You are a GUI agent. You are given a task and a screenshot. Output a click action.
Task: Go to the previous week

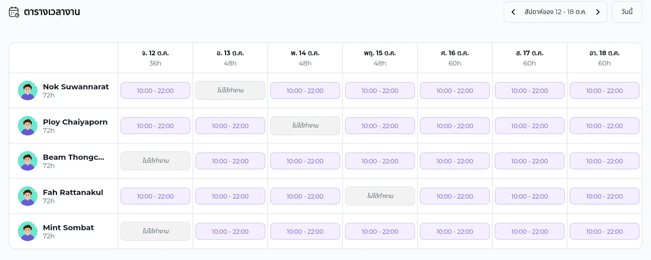(513, 12)
